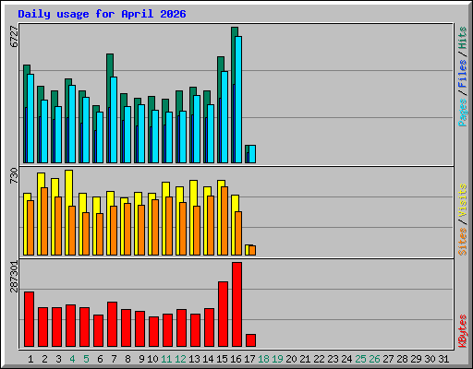Click day 25 green weekend label
473x369 pixels.
[360, 359]
